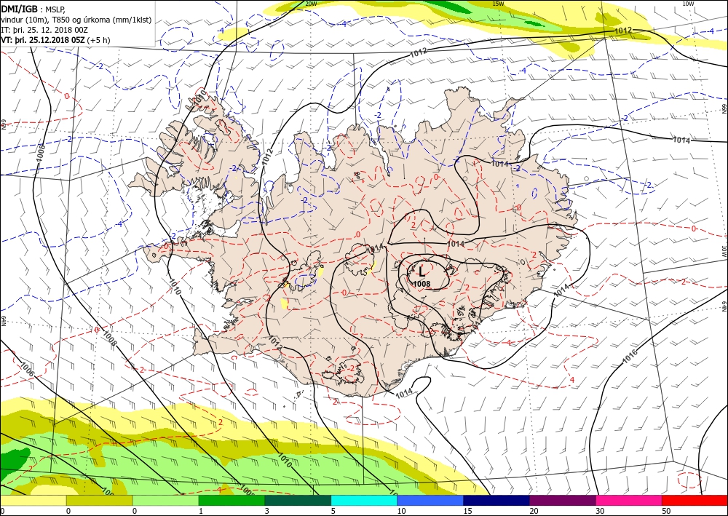The height and width of the screenshot is (516, 728).
Task: Choose the dark green legend swatch
Action: point(298,501)
